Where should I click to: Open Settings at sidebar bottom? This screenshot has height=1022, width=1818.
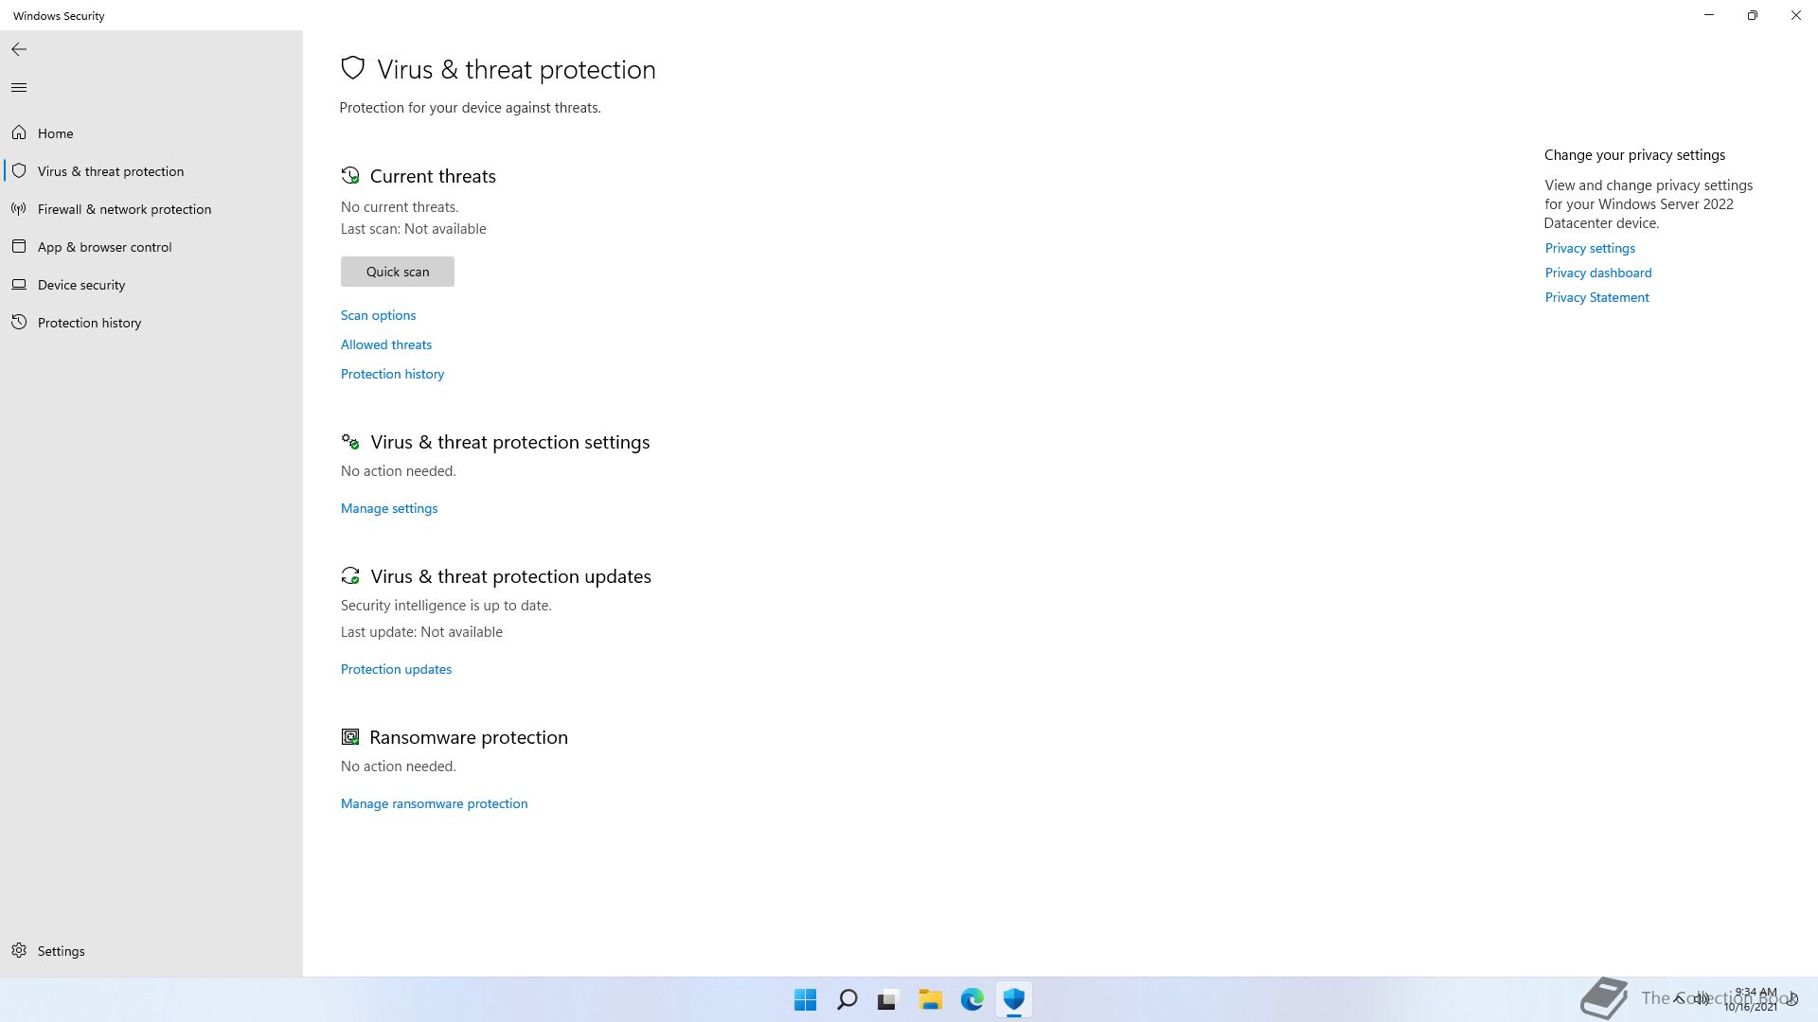[151, 951]
